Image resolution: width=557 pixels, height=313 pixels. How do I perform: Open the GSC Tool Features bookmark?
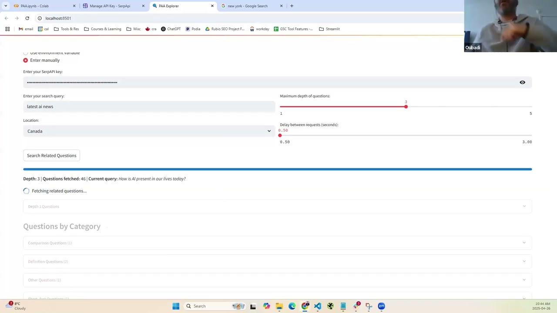pos(293,29)
